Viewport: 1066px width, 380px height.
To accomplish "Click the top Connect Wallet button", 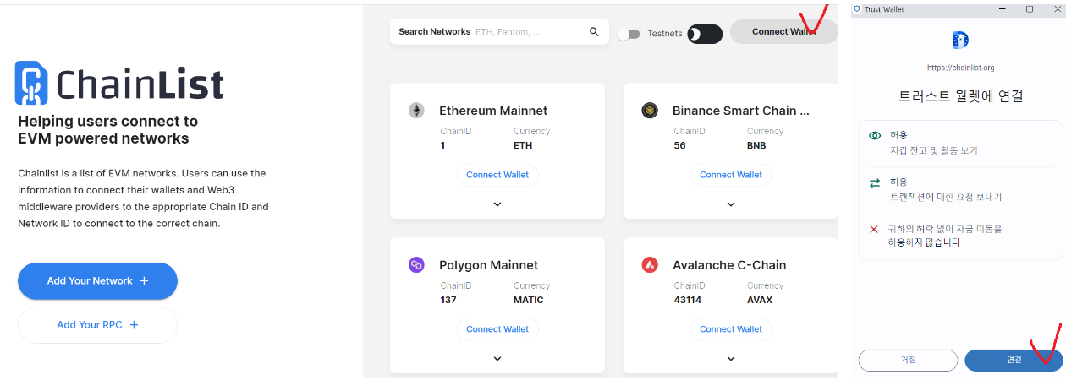I will coord(784,32).
